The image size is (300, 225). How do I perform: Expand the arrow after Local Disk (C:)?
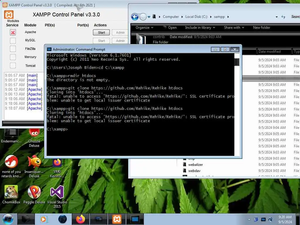(x=211, y=17)
